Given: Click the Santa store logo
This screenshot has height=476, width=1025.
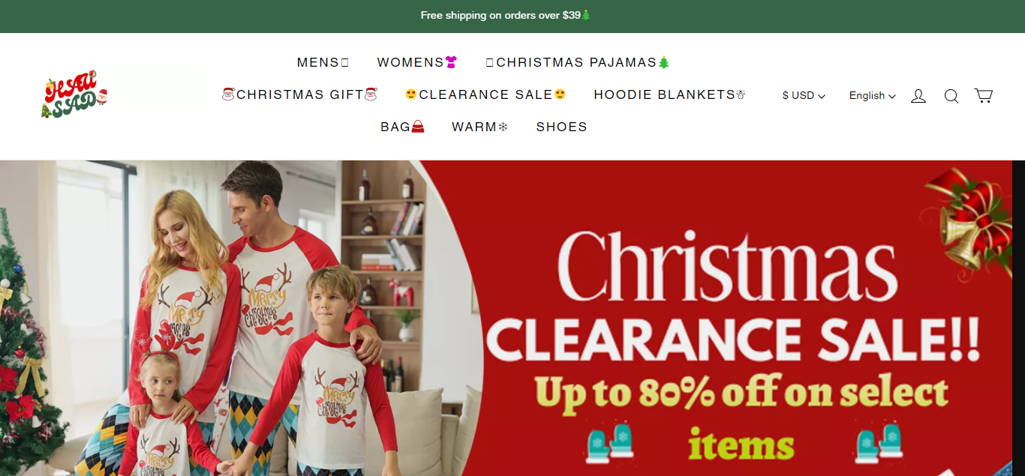Looking at the screenshot, I should coord(74,94).
